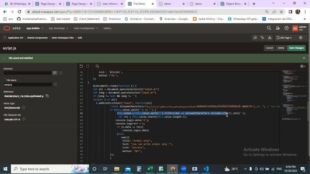Open the admin account AD avatar menu

295,28
